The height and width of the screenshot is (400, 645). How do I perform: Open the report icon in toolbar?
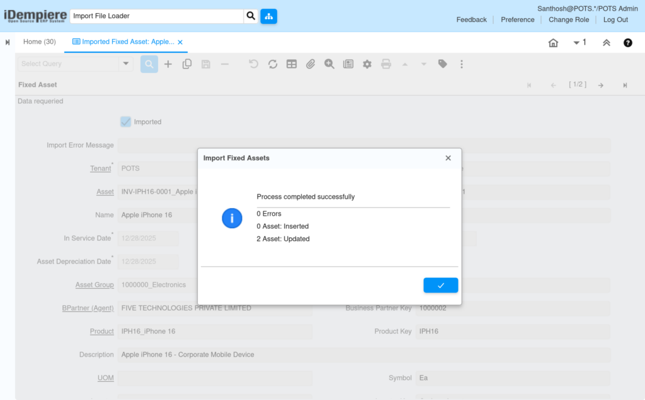tap(348, 64)
